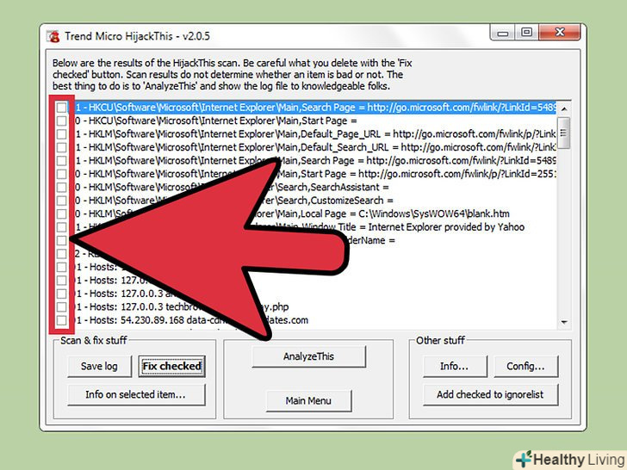Screen dimensions: 627x470
Task: Tick checkbox for HKLM Search Page entry
Action: click(61, 161)
